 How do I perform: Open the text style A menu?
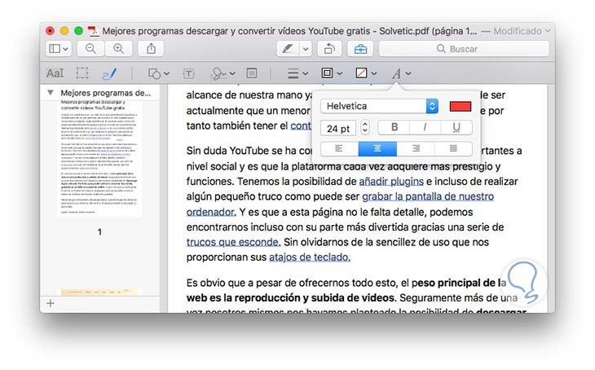[x=401, y=73]
